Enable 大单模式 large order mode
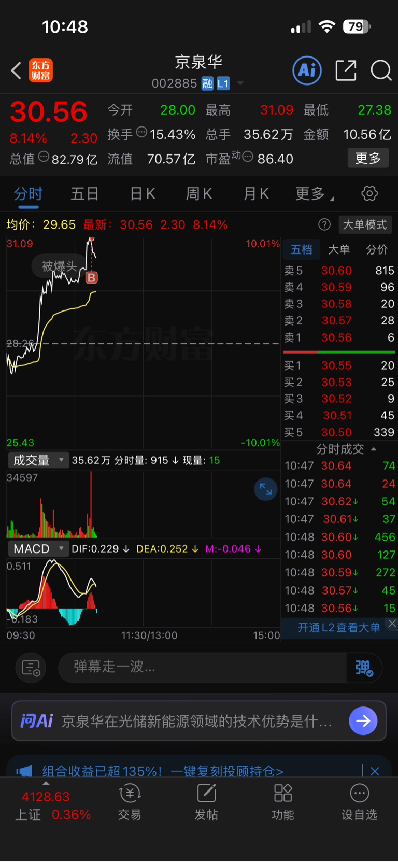The width and height of the screenshot is (398, 862). [365, 224]
